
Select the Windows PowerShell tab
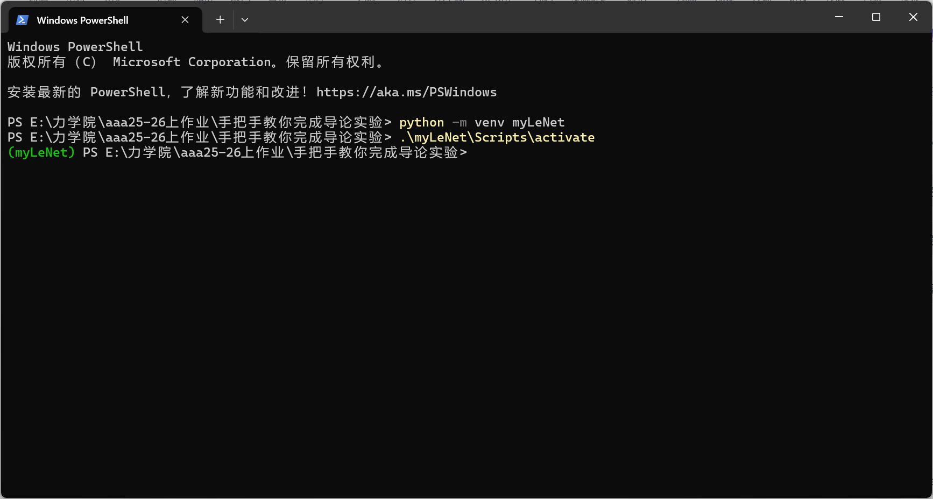pyautogui.click(x=97, y=19)
